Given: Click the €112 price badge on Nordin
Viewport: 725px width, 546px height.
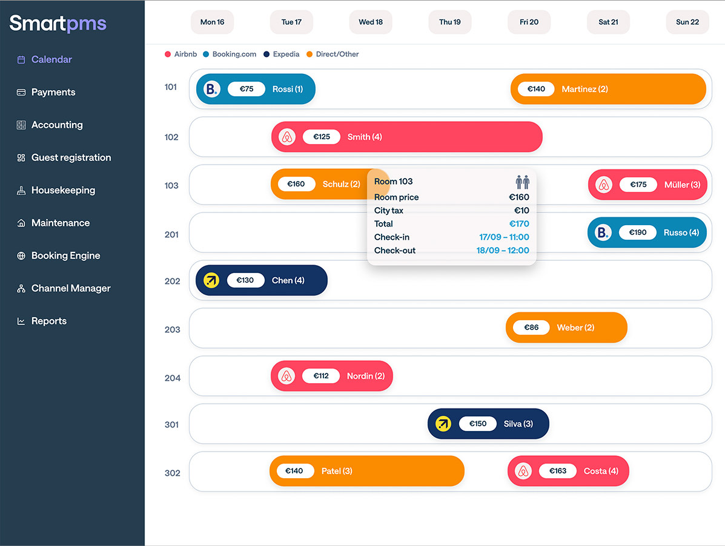Looking at the screenshot, I should click(x=321, y=376).
